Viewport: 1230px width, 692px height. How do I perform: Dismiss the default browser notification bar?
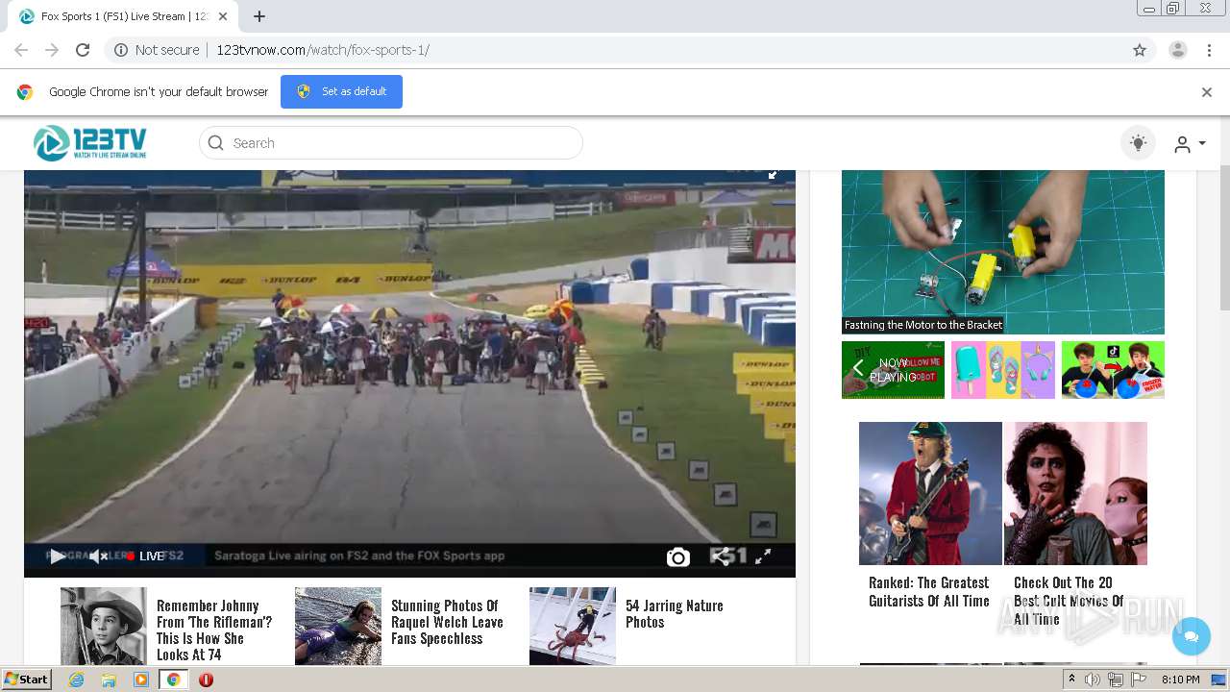click(x=1207, y=92)
